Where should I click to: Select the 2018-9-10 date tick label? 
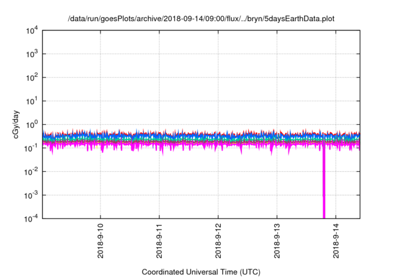[x=100, y=241]
